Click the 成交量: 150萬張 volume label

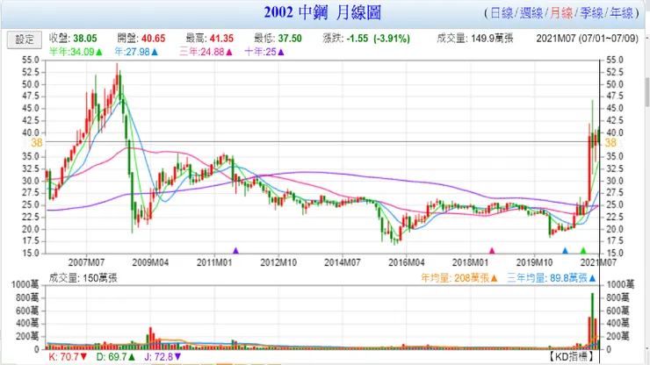(x=83, y=278)
